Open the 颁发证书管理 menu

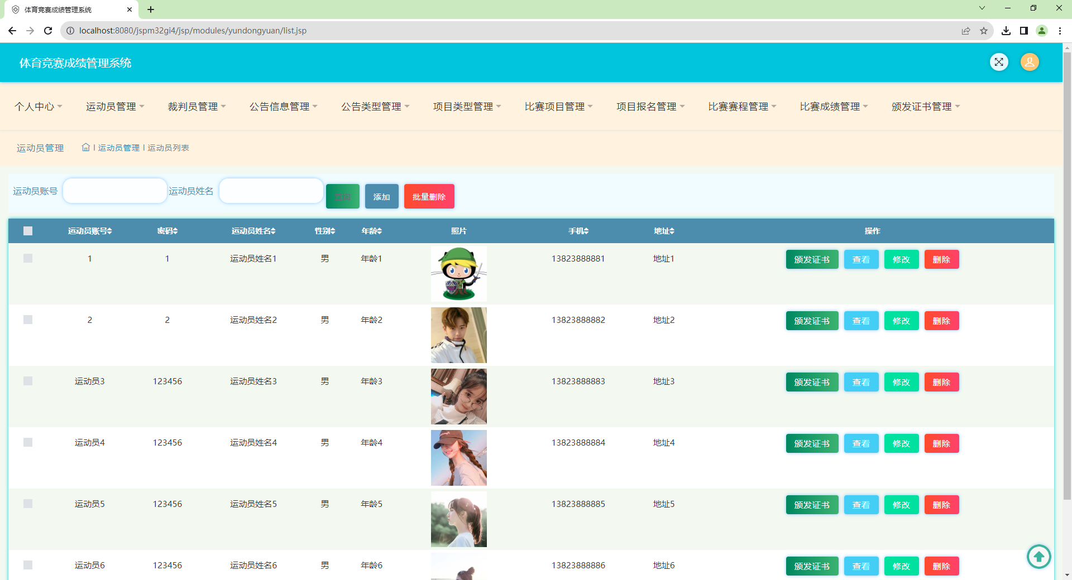(926, 107)
